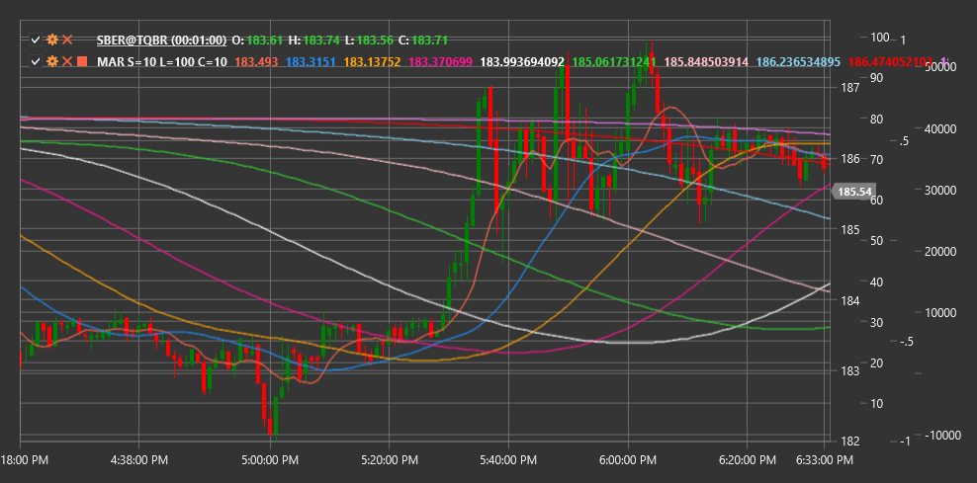Click the 6:33:00 PM time axis label
The image size is (977, 483).
coord(824,460)
